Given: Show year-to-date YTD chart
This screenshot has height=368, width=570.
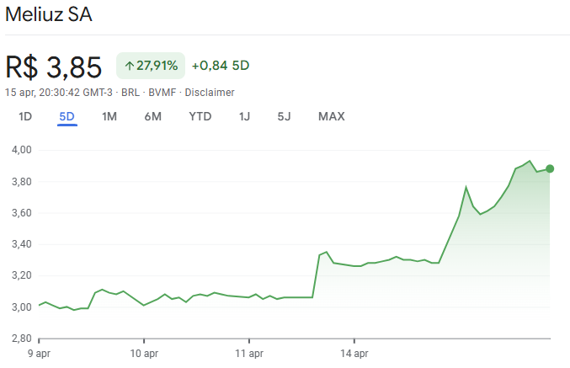Looking at the screenshot, I should [200, 116].
